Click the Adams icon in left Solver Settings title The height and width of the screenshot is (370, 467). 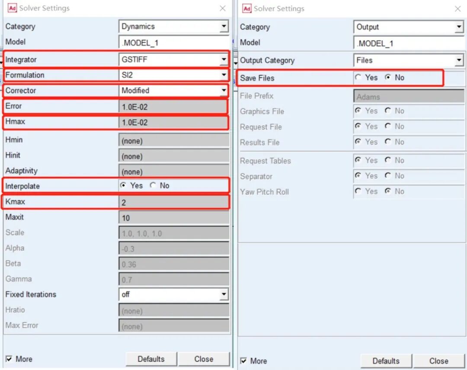[13, 8]
